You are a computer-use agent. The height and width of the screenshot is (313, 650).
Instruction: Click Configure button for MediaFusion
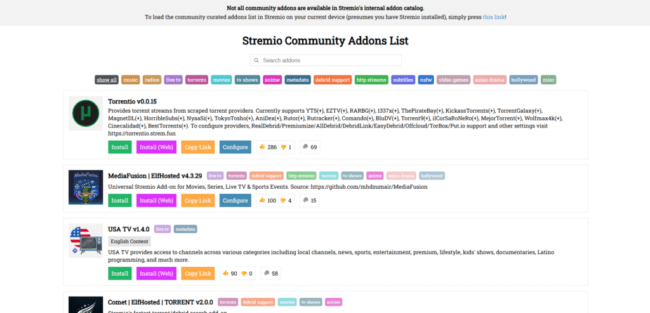pos(235,200)
